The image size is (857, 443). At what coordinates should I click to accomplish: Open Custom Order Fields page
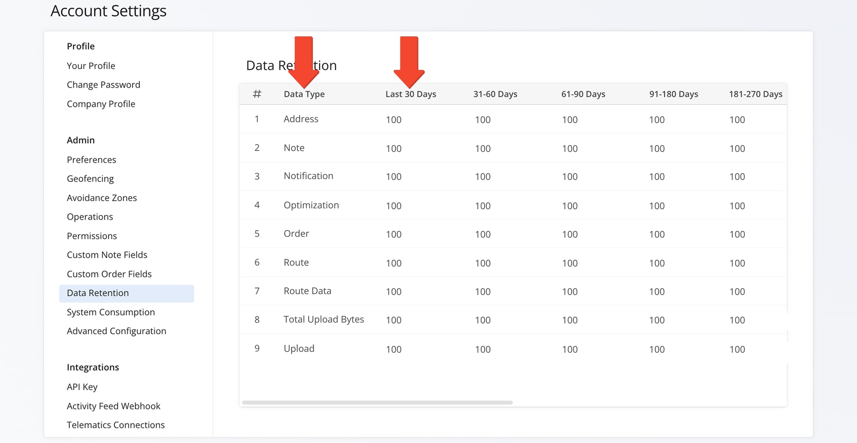109,274
